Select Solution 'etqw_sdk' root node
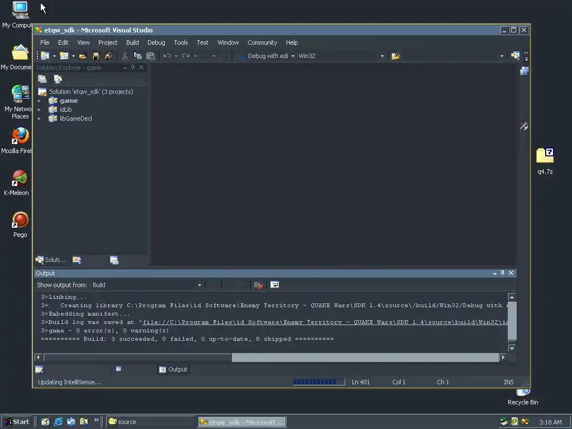Viewport: 572px width, 429px height. [x=91, y=92]
